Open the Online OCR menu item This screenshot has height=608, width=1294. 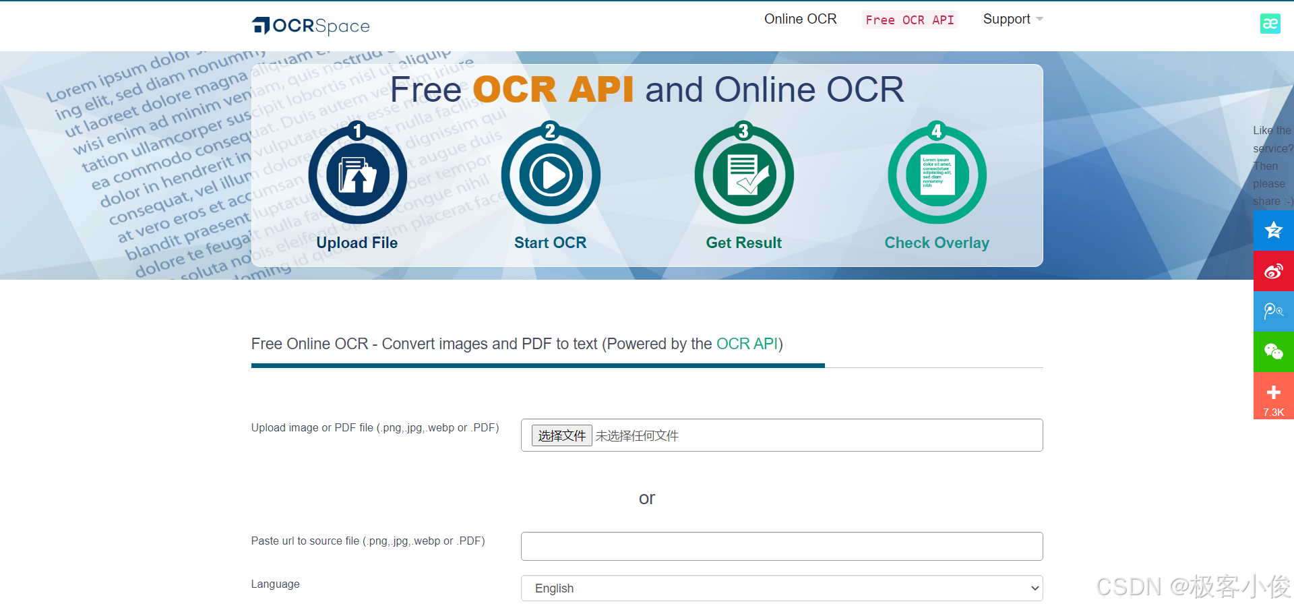pos(800,19)
